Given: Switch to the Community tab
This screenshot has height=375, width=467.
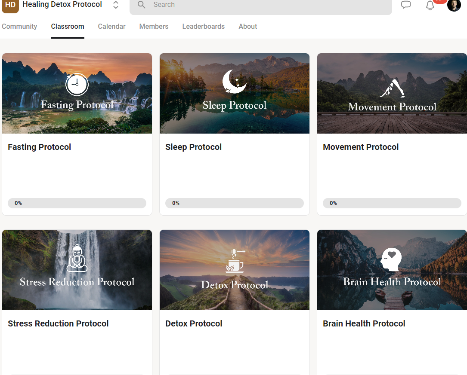Looking at the screenshot, I should (x=19, y=27).
